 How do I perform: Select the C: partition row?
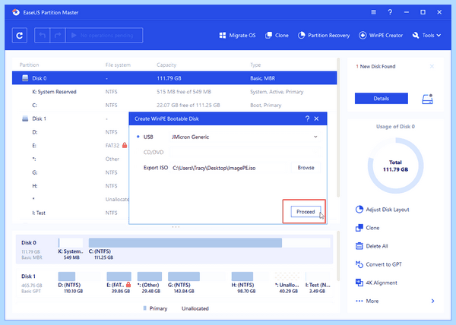coord(175,105)
